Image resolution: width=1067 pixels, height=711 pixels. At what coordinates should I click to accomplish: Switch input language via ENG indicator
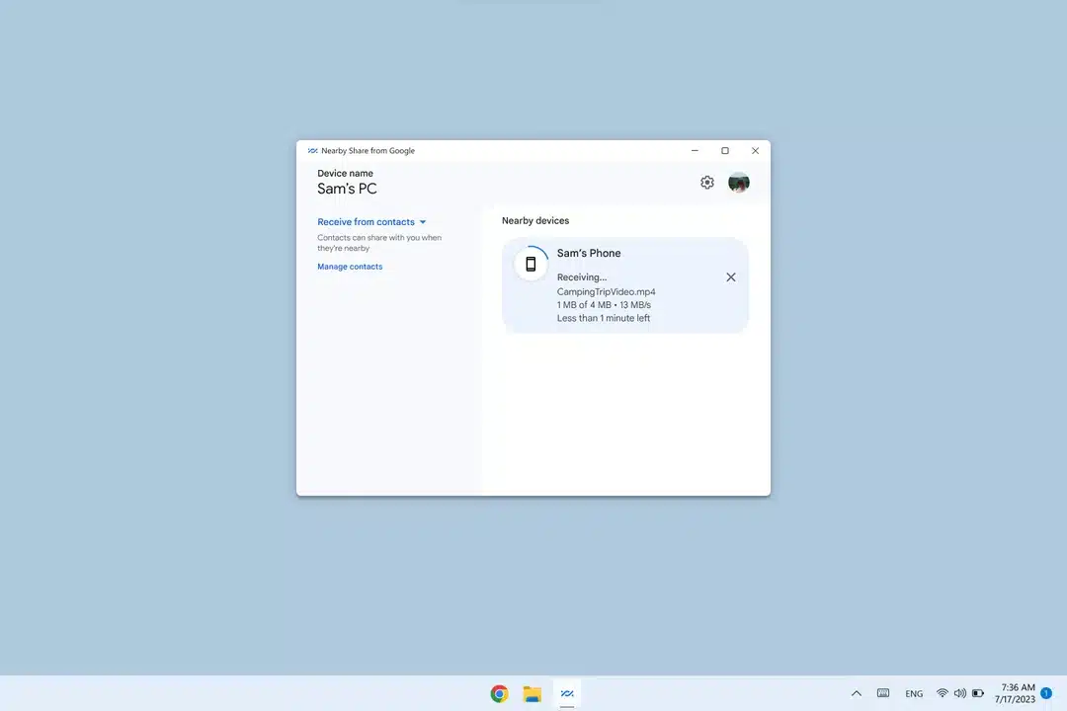point(914,693)
